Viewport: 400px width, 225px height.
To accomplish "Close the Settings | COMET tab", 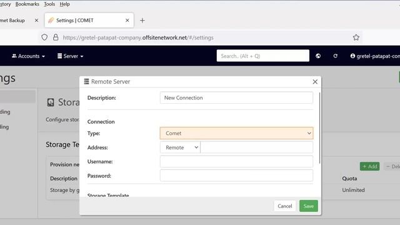I will pos(127,20).
